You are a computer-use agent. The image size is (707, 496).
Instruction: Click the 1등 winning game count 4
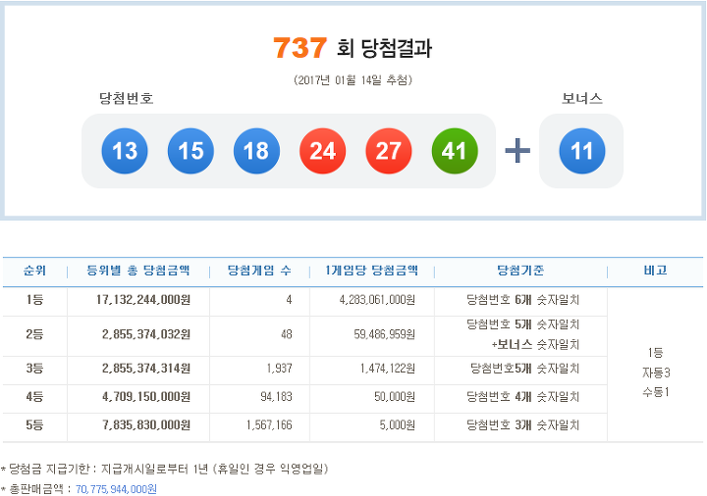point(289,300)
